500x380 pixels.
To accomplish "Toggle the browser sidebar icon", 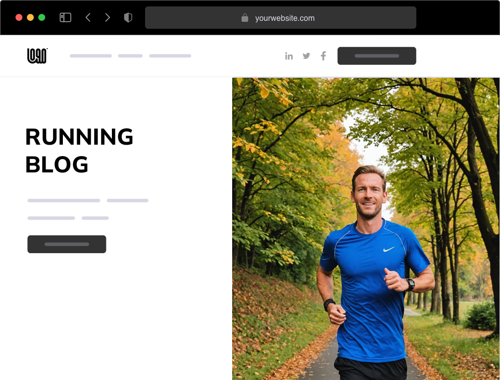I will click(x=65, y=17).
